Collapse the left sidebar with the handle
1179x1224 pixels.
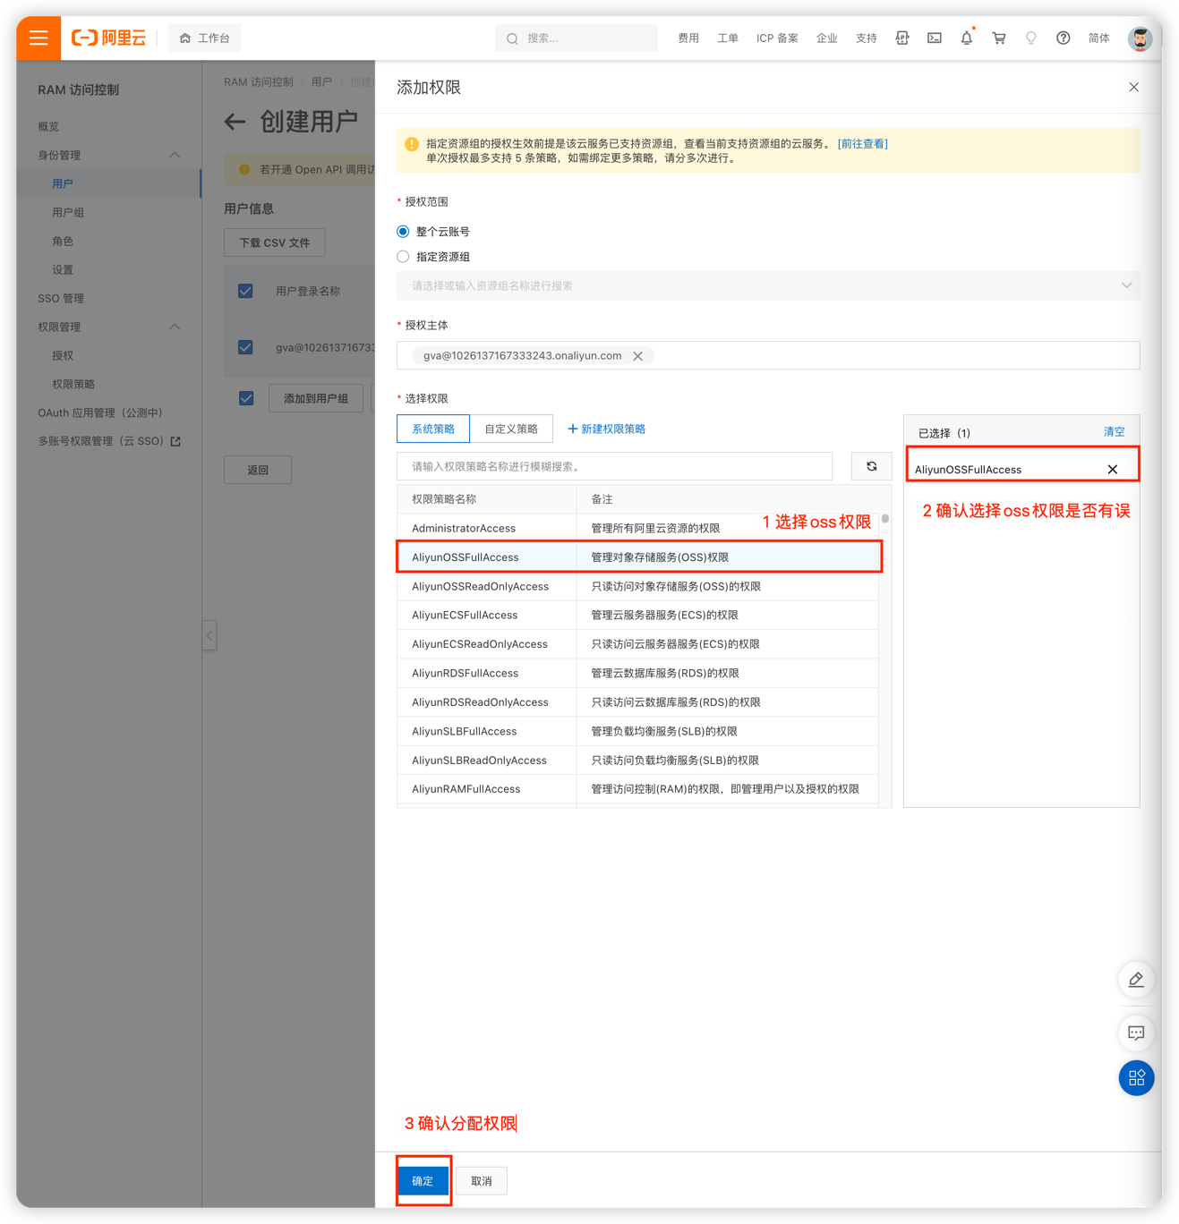pyautogui.click(x=209, y=635)
